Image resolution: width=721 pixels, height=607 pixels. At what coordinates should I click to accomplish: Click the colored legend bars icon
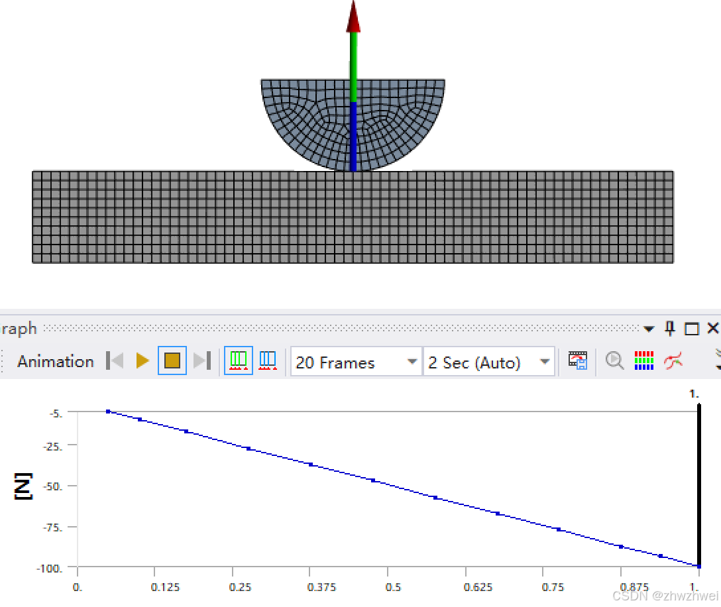(643, 361)
